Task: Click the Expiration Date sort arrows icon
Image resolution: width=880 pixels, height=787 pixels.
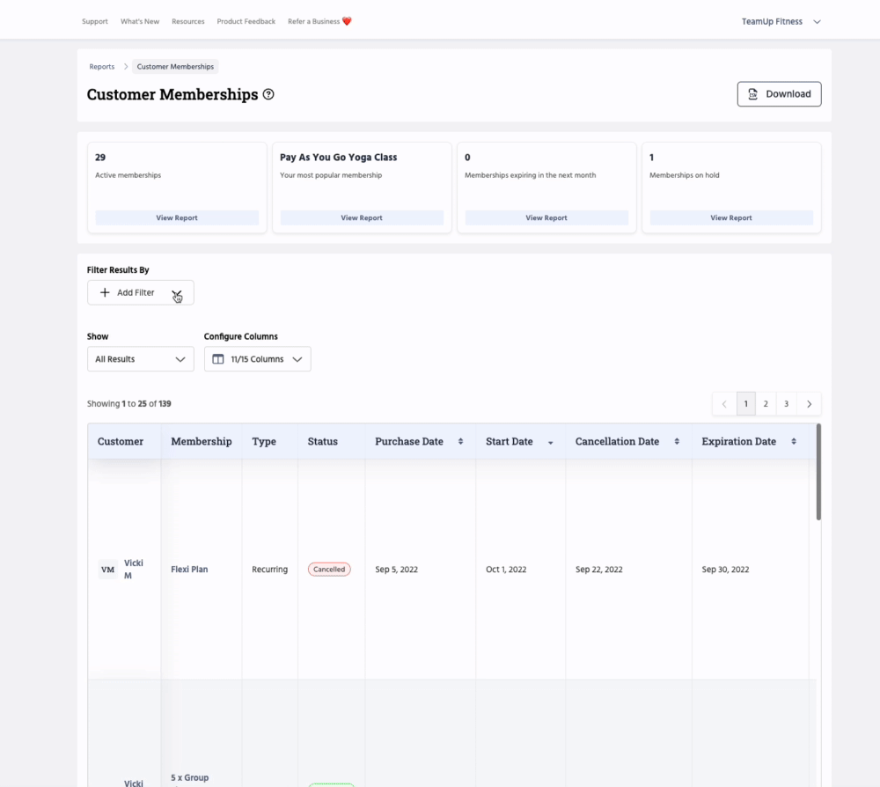Action: click(794, 442)
